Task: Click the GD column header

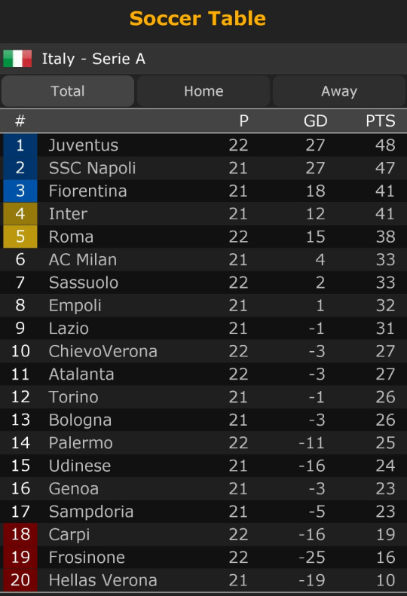Action: click(315, 121)
